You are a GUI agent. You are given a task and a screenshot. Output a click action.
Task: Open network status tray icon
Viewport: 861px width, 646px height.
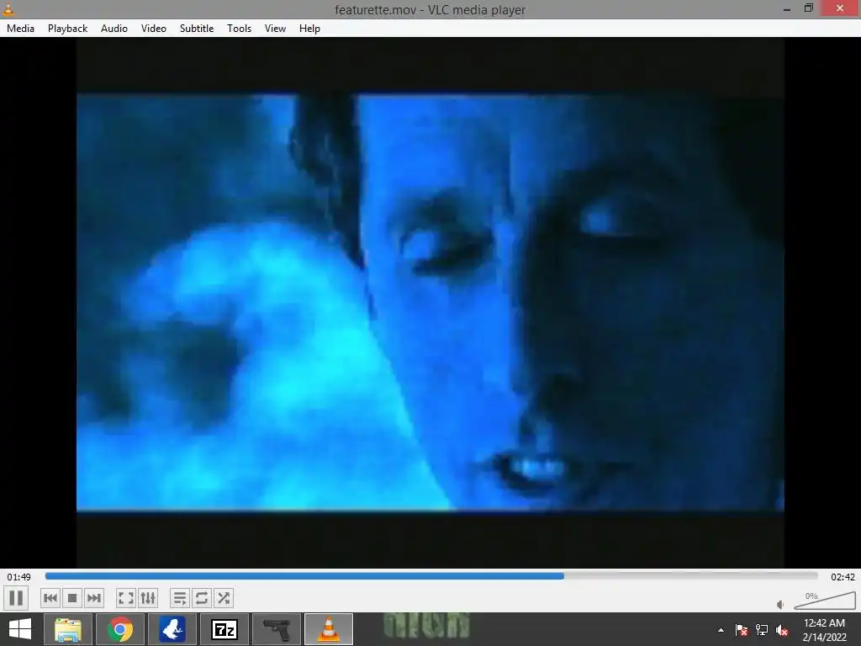click(x=762, y=630)
